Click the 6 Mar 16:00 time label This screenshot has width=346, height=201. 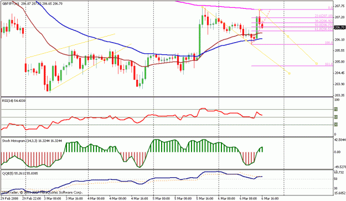click(x=270, y=199)
